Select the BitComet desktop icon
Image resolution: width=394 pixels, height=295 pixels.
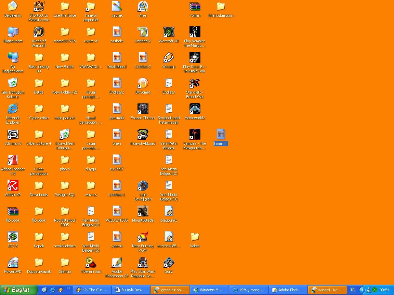point(143,83)
